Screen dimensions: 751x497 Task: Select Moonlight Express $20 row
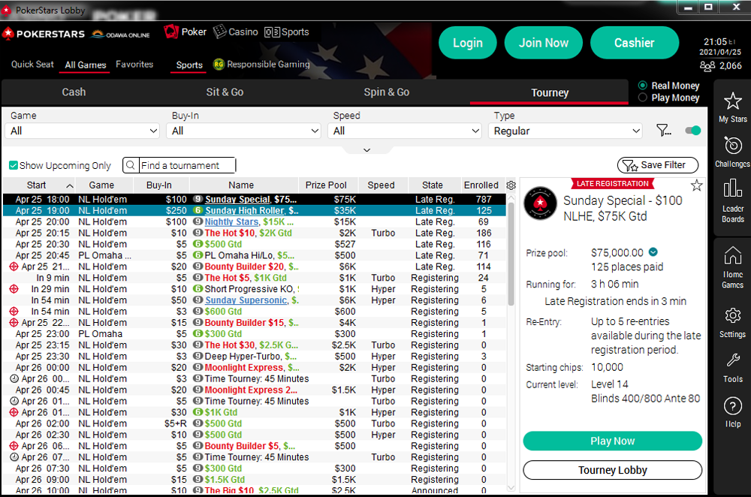(255, 368)
